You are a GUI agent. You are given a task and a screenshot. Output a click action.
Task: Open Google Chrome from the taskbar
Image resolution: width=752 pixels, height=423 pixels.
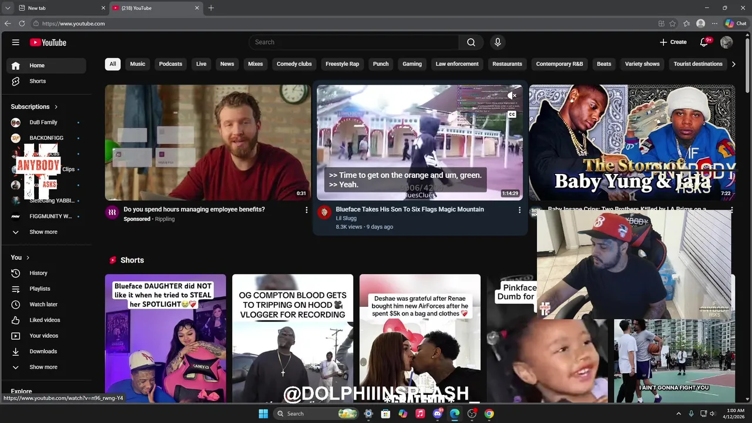coord(489,414)
